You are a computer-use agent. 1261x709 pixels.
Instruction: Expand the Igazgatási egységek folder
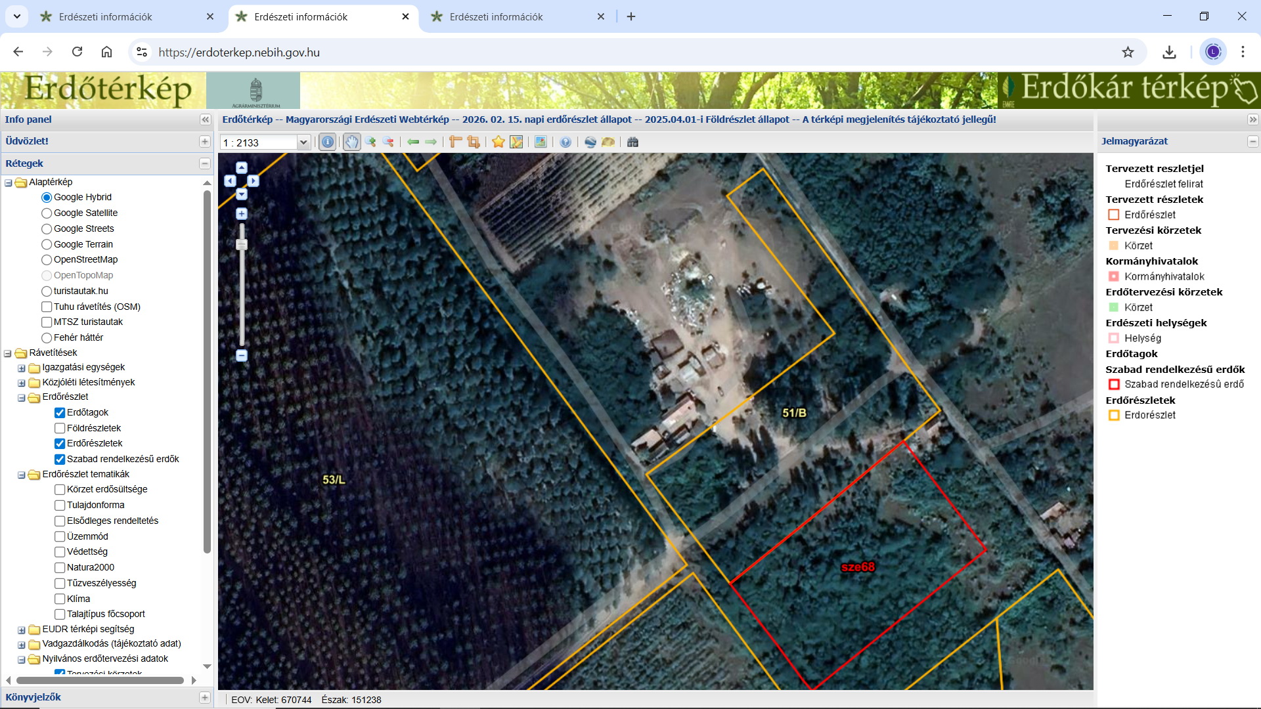(22, 368)
